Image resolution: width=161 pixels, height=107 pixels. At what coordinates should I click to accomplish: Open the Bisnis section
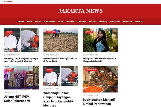29,21
